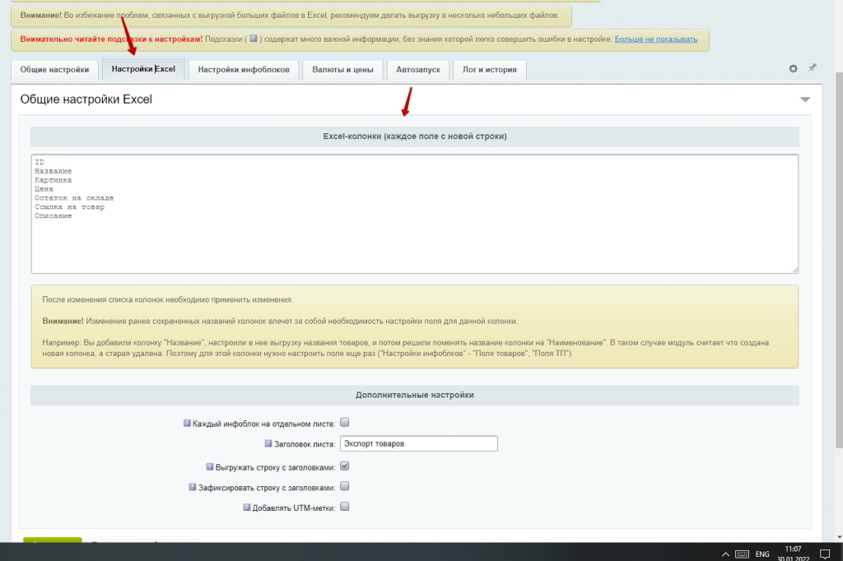Open 'Лог и история' tab
The height and width of the screenshot is (561, 843).
coord(490,69)
